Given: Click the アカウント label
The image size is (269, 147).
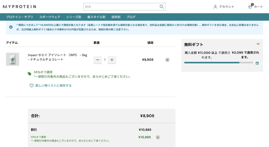Looking at the screenshot, I should (x=226, y=7).
